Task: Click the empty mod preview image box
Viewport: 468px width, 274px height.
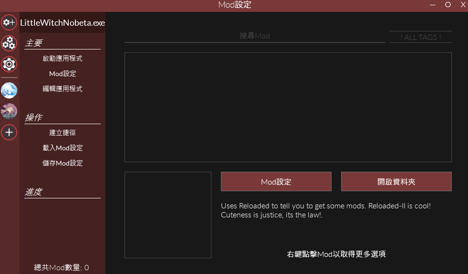Action: click(x=168, y=215)
